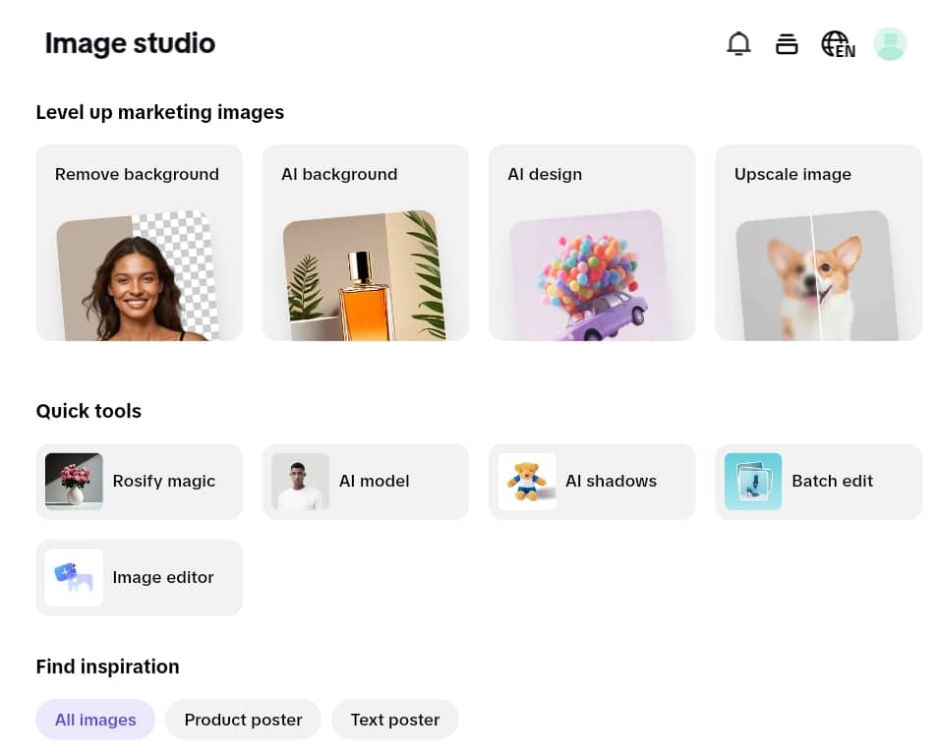Open the Upscale image card
Viewport: 939px width, 755px height.
(818, 243)
